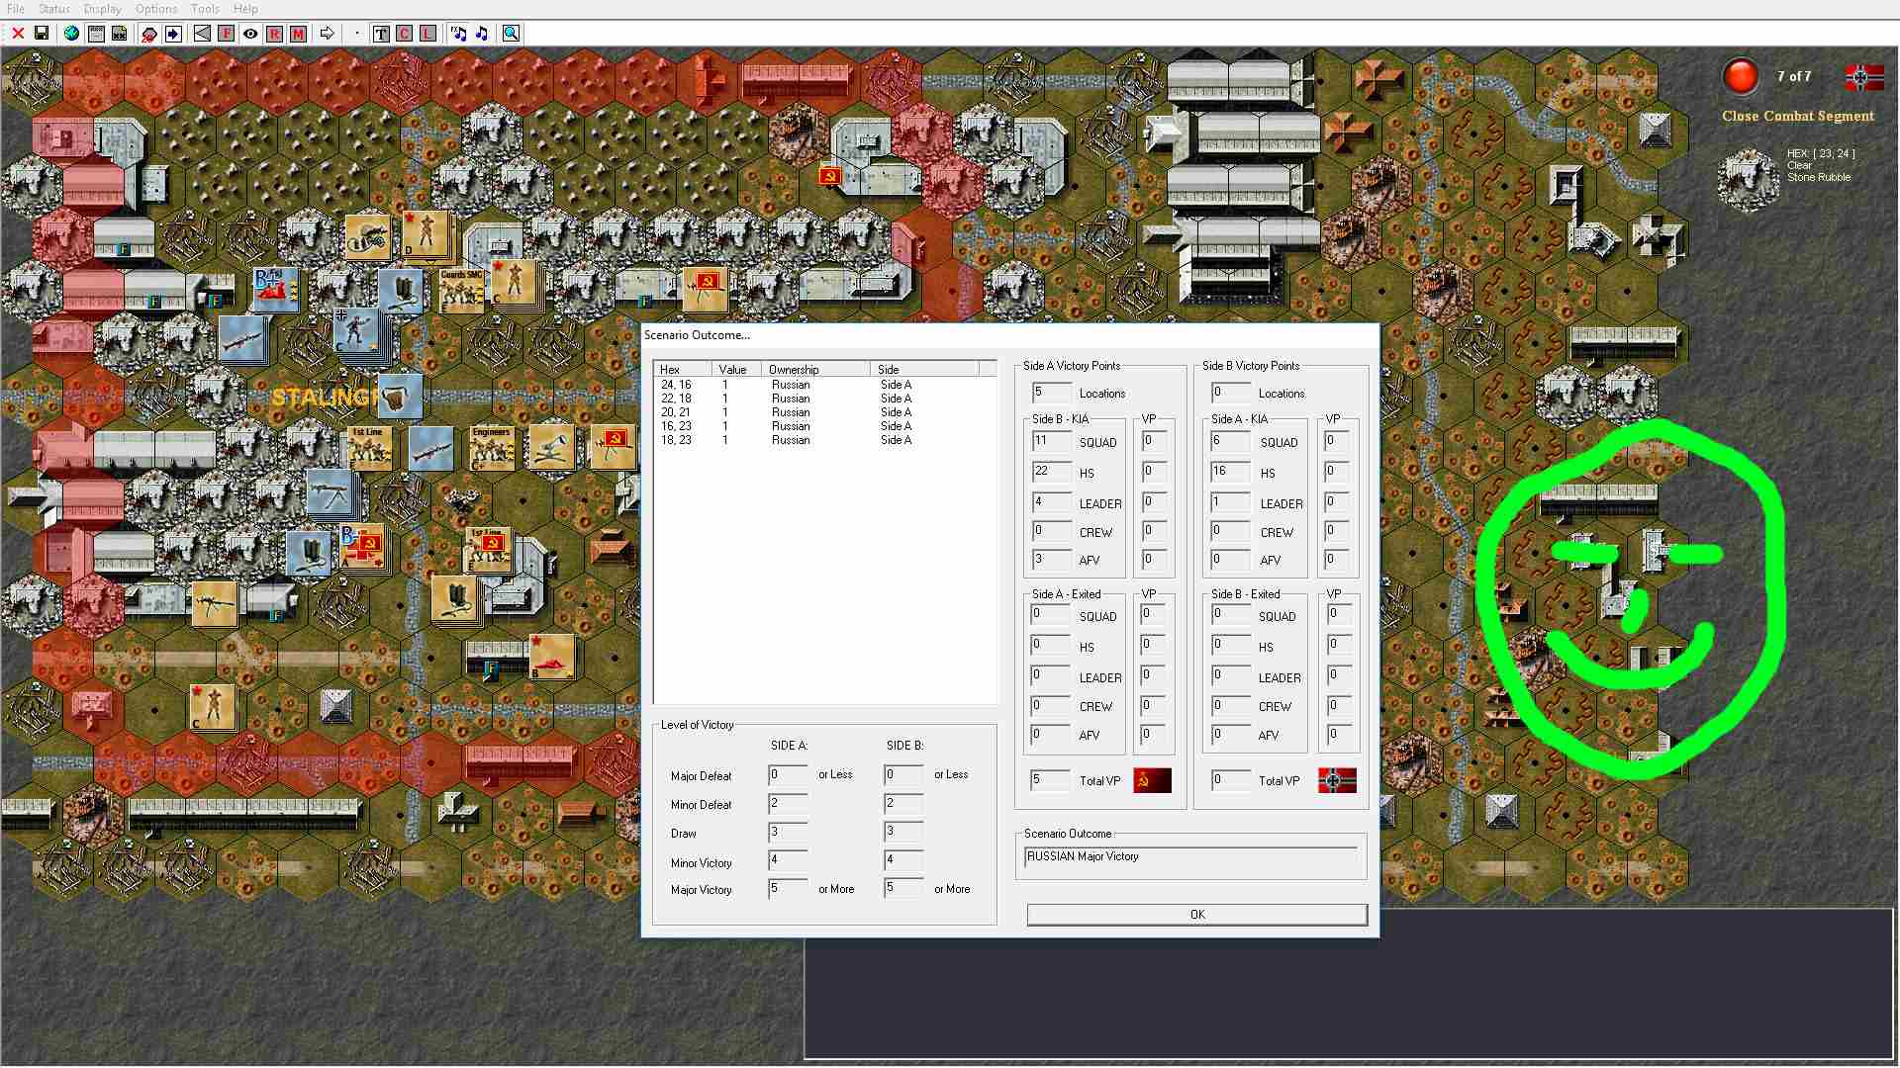Image resolution: width=1900 pixels, height=1068 pixels.
Task: Select the Engineers unit counter on map
Action: tap(493, 447)
